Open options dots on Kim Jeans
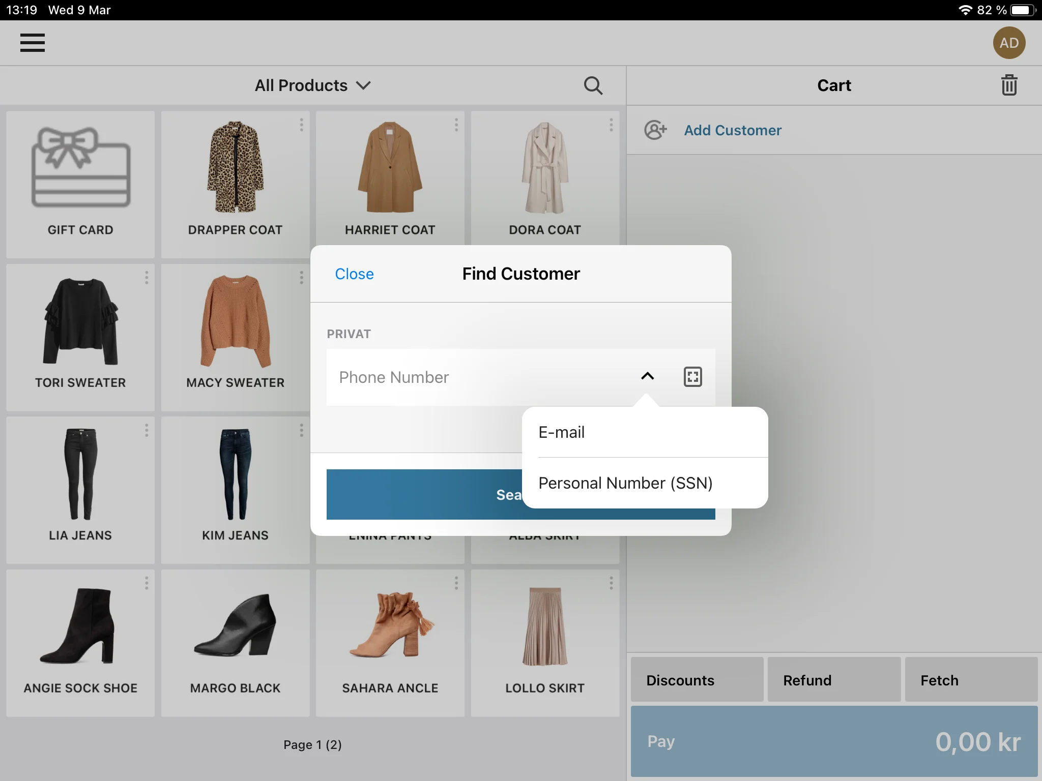The image size is (1042, 781). pyautogui.click(x=301, y=430)
